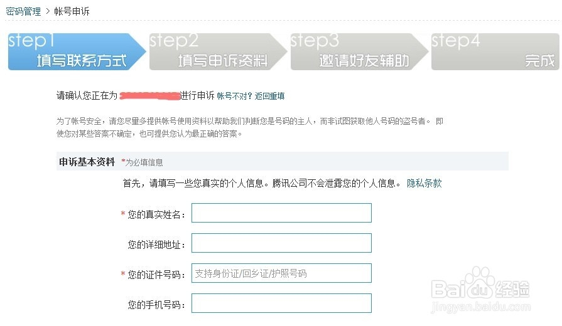
Task: Click the 申诉基本资料 section header
Action: tap(87, 162)
